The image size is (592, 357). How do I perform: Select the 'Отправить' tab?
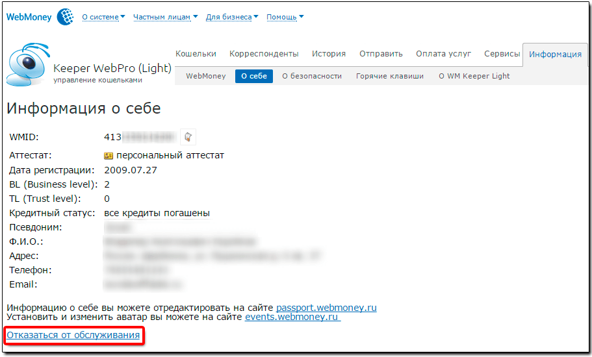tap(381, 53)
